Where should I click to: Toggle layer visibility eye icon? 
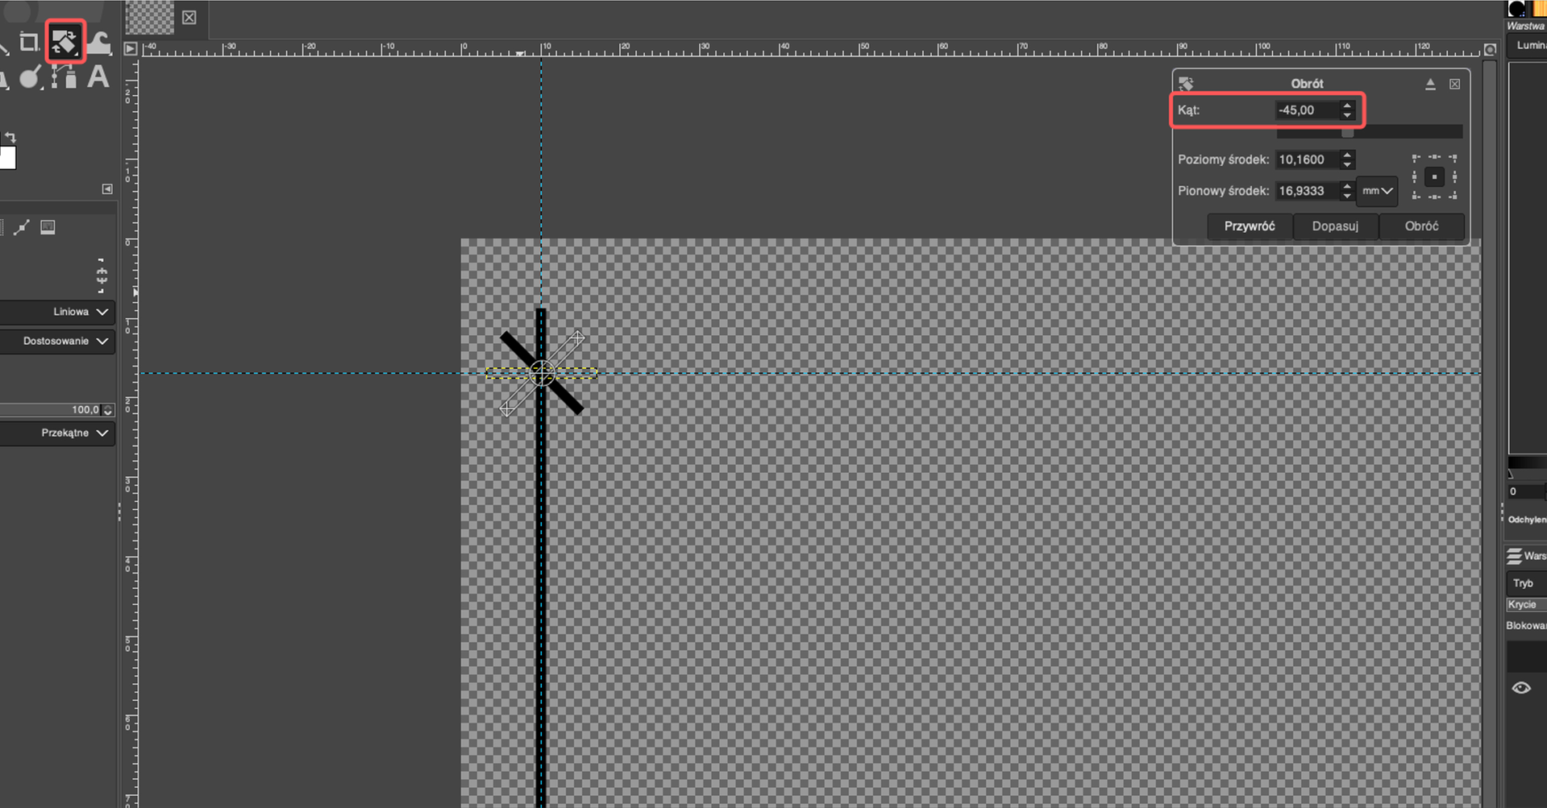(1521, 688)
